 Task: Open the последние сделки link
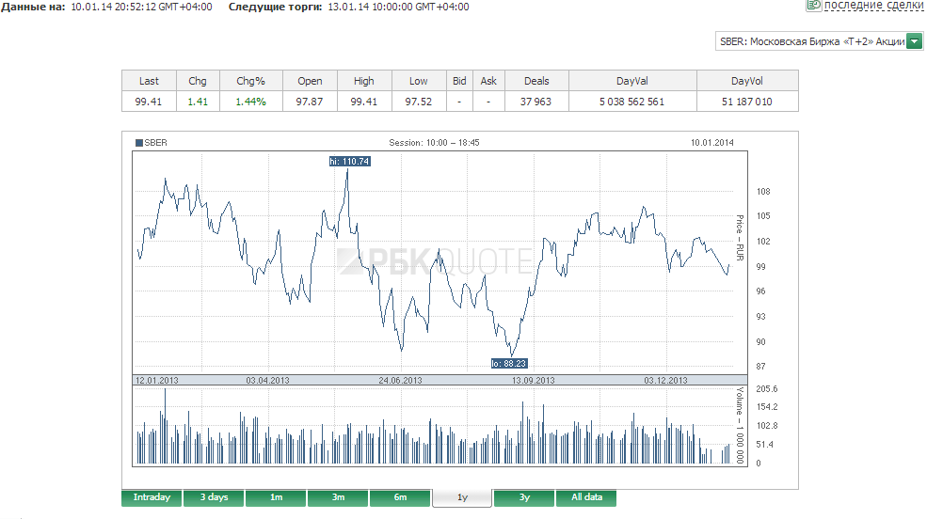(873, 5)
